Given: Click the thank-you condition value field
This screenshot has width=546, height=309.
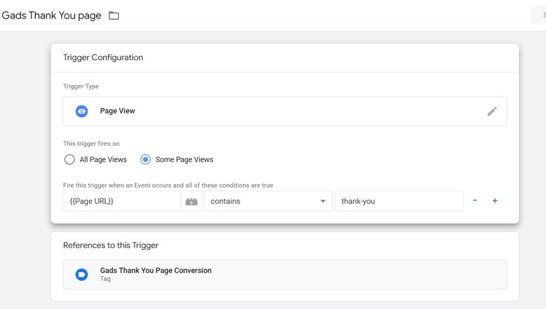Looking at the screenshot, I should (x=399, y=201).
